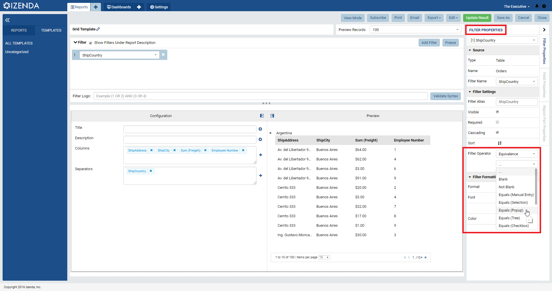The width and height of the screenshot is (552, 291).
Task: Go to last page of preview grid
Action: pos(425,257)
